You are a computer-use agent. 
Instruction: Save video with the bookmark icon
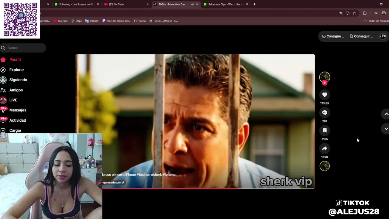click(x=325, y=130)
